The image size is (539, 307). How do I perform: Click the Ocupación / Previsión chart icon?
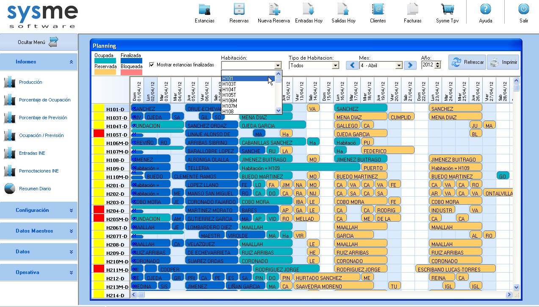tap(10, 135)
